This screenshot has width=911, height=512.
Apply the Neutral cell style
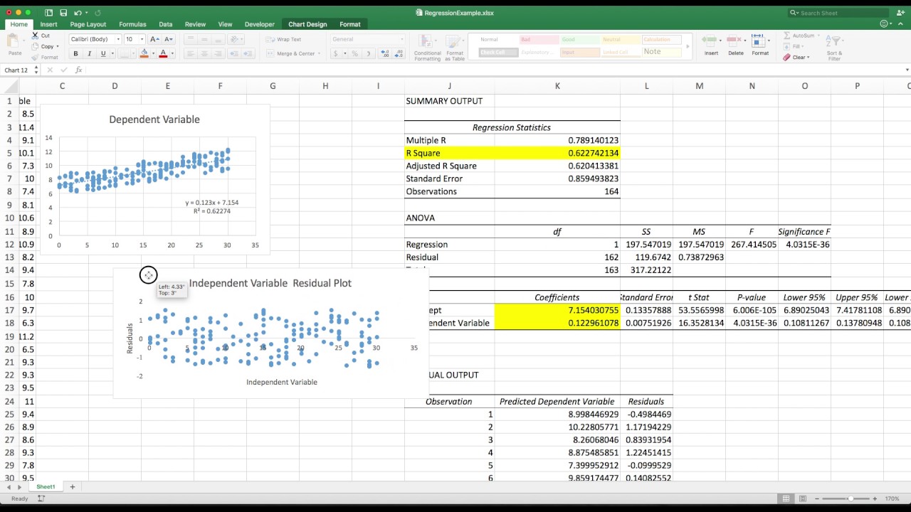621,40
